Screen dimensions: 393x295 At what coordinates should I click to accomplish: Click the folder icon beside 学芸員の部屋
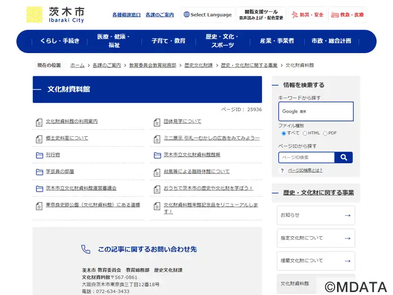tap(39, 172)
